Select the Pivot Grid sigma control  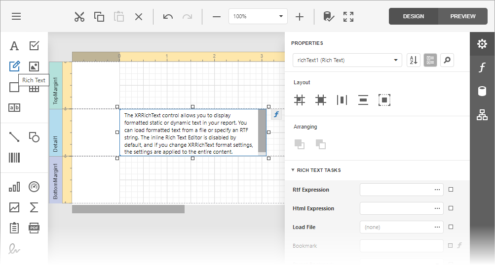34,207
